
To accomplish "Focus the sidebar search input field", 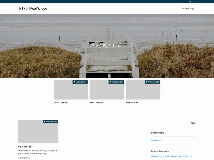I will click(x=170, y=123).
